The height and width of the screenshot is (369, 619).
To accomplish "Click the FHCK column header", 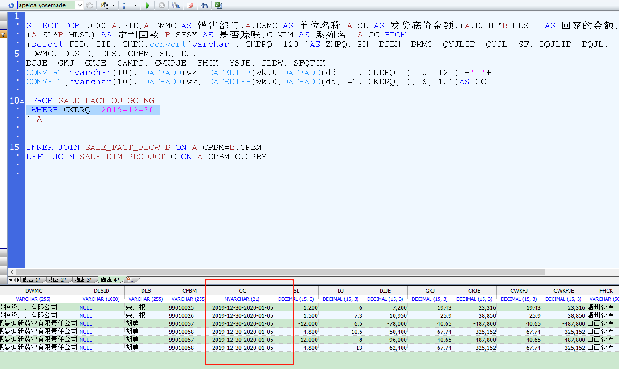I will (603, 290).
